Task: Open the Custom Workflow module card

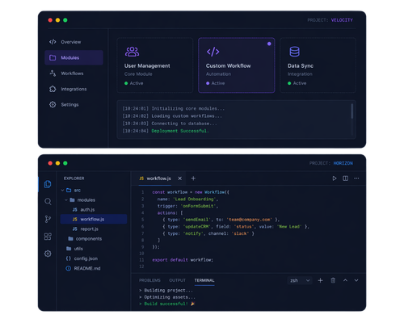Action: 237,65
